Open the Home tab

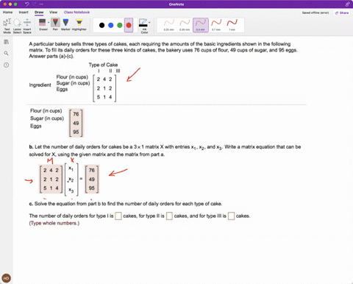pos(7,12)
